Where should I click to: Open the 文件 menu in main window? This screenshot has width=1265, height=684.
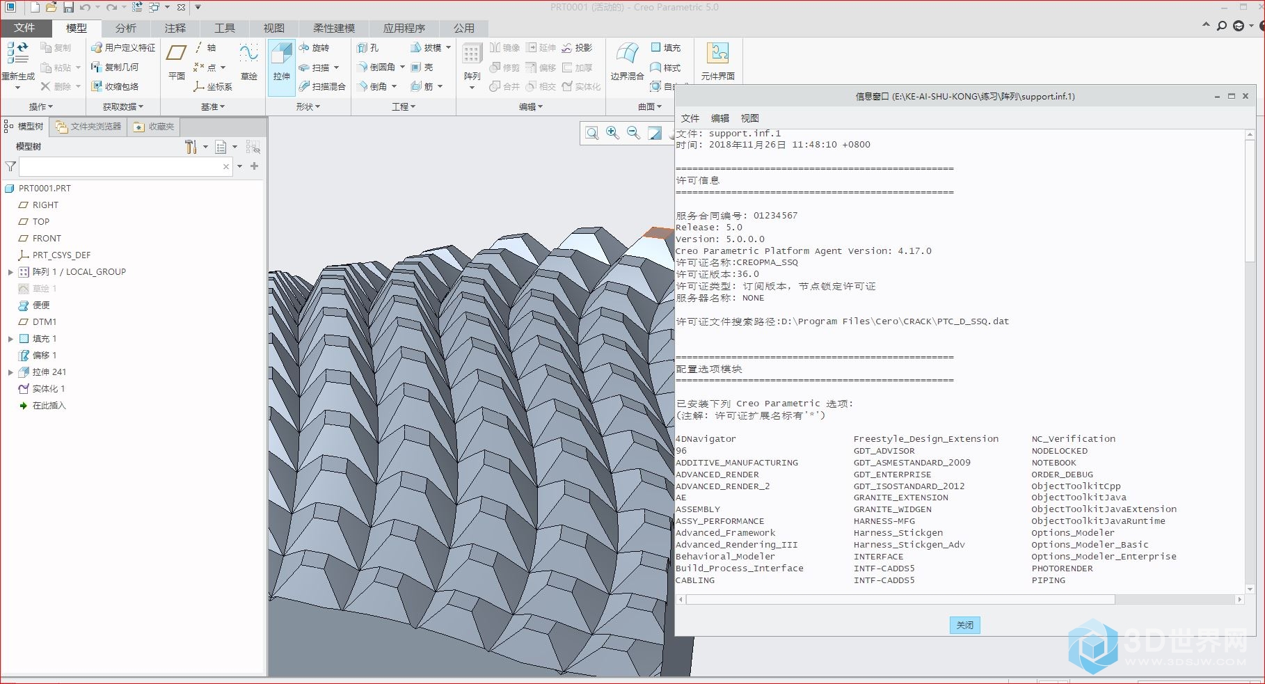point(24,28)
